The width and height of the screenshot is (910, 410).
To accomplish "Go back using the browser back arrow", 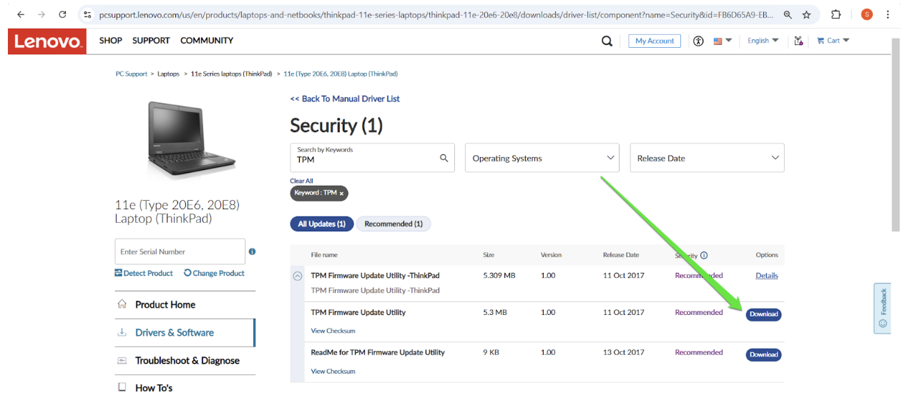I will 21,14.
